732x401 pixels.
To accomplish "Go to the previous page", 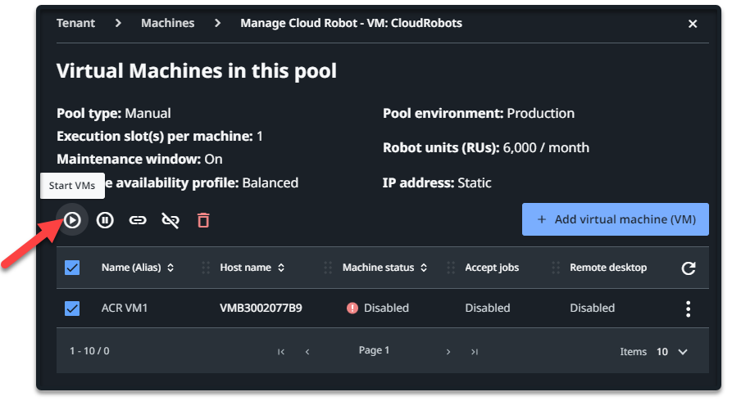I will (x=307, y=352).
